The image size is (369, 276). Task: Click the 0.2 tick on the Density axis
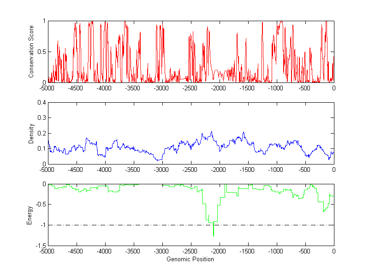[41, 133]
